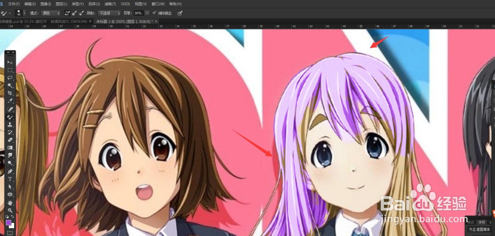The height and width of the screenshot is (236, 495).
Task: Select the Ellipse shape tool
Action: pyautogui.click(x=10, y=194)
